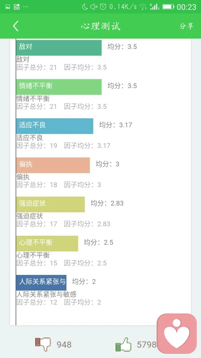
Task: Open the pink heart floating icon
Action: (177, 333)
